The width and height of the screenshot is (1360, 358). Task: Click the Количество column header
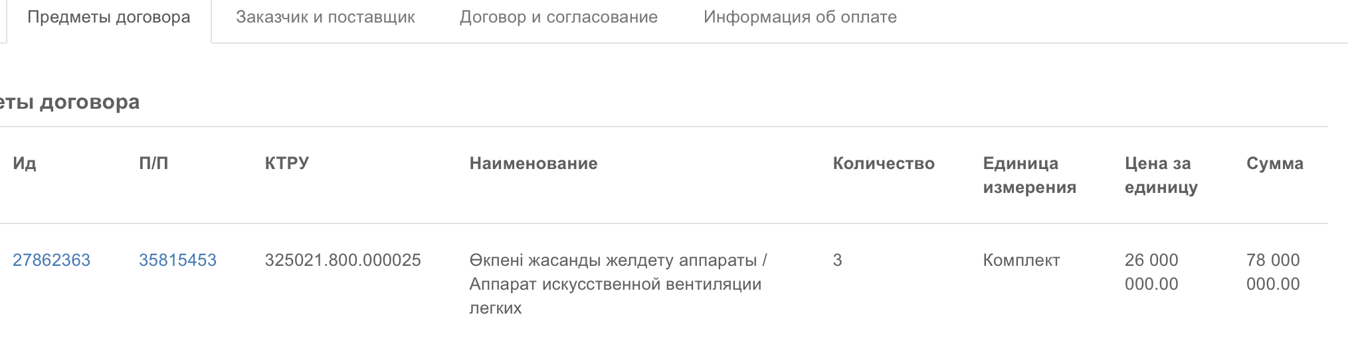click(x=884, y=163)
